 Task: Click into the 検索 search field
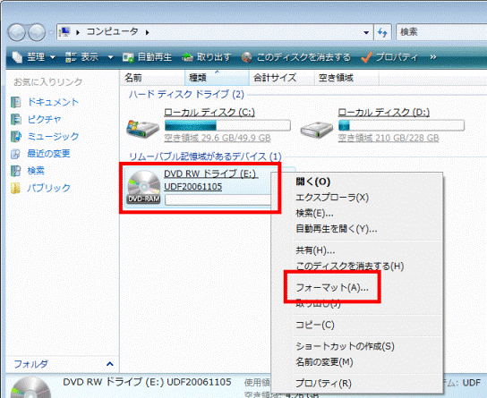pos(441,32)
